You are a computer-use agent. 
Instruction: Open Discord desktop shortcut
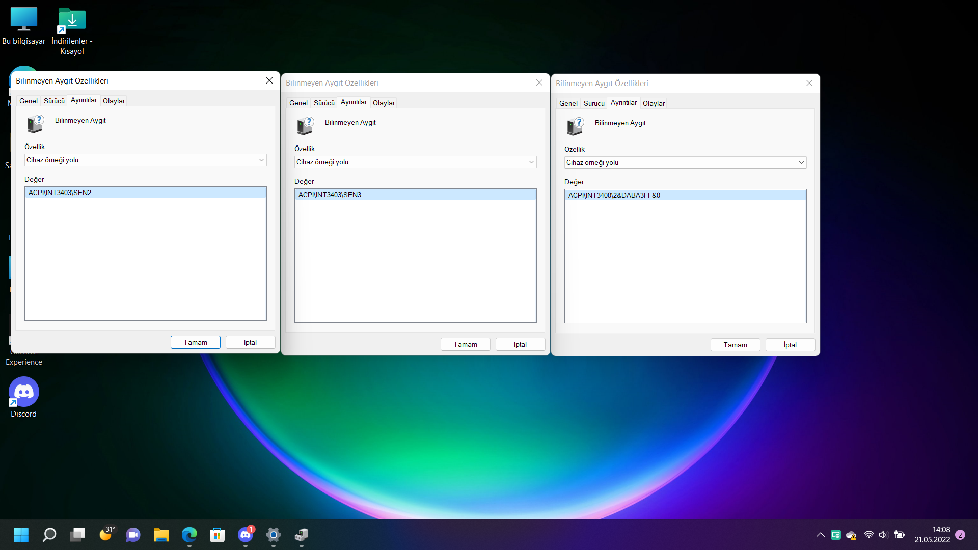point(23,392)
